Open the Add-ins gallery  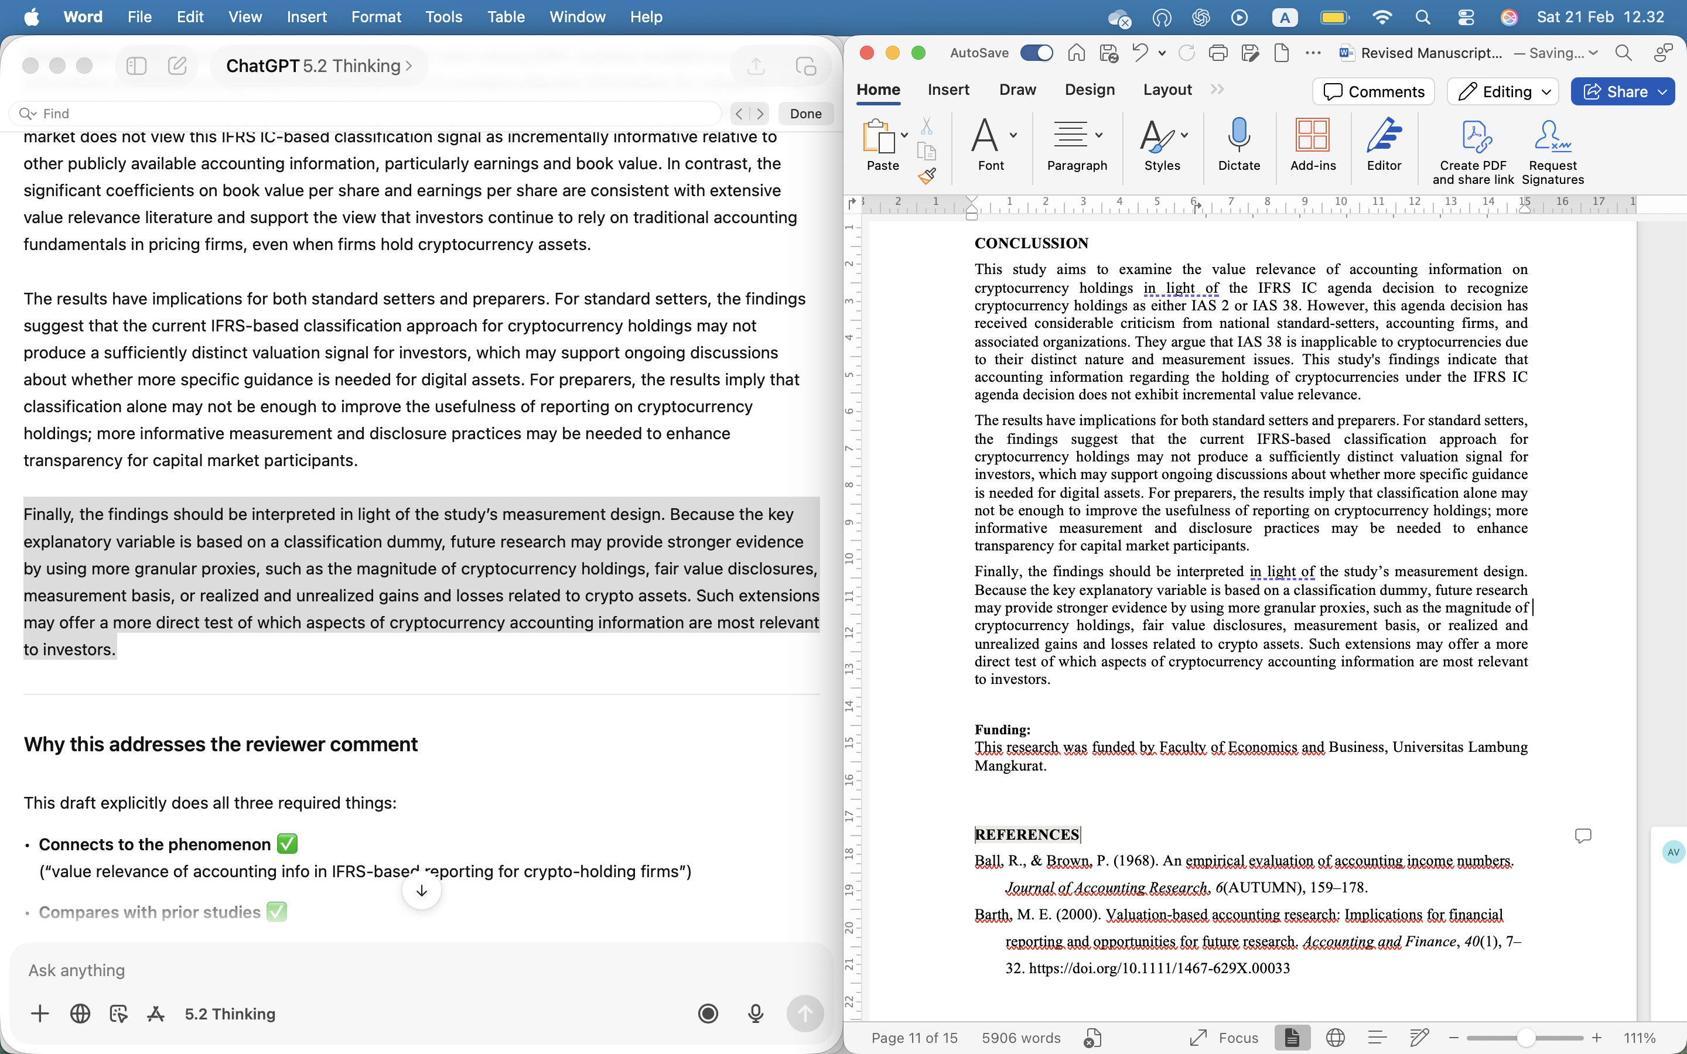[1313, 136]
